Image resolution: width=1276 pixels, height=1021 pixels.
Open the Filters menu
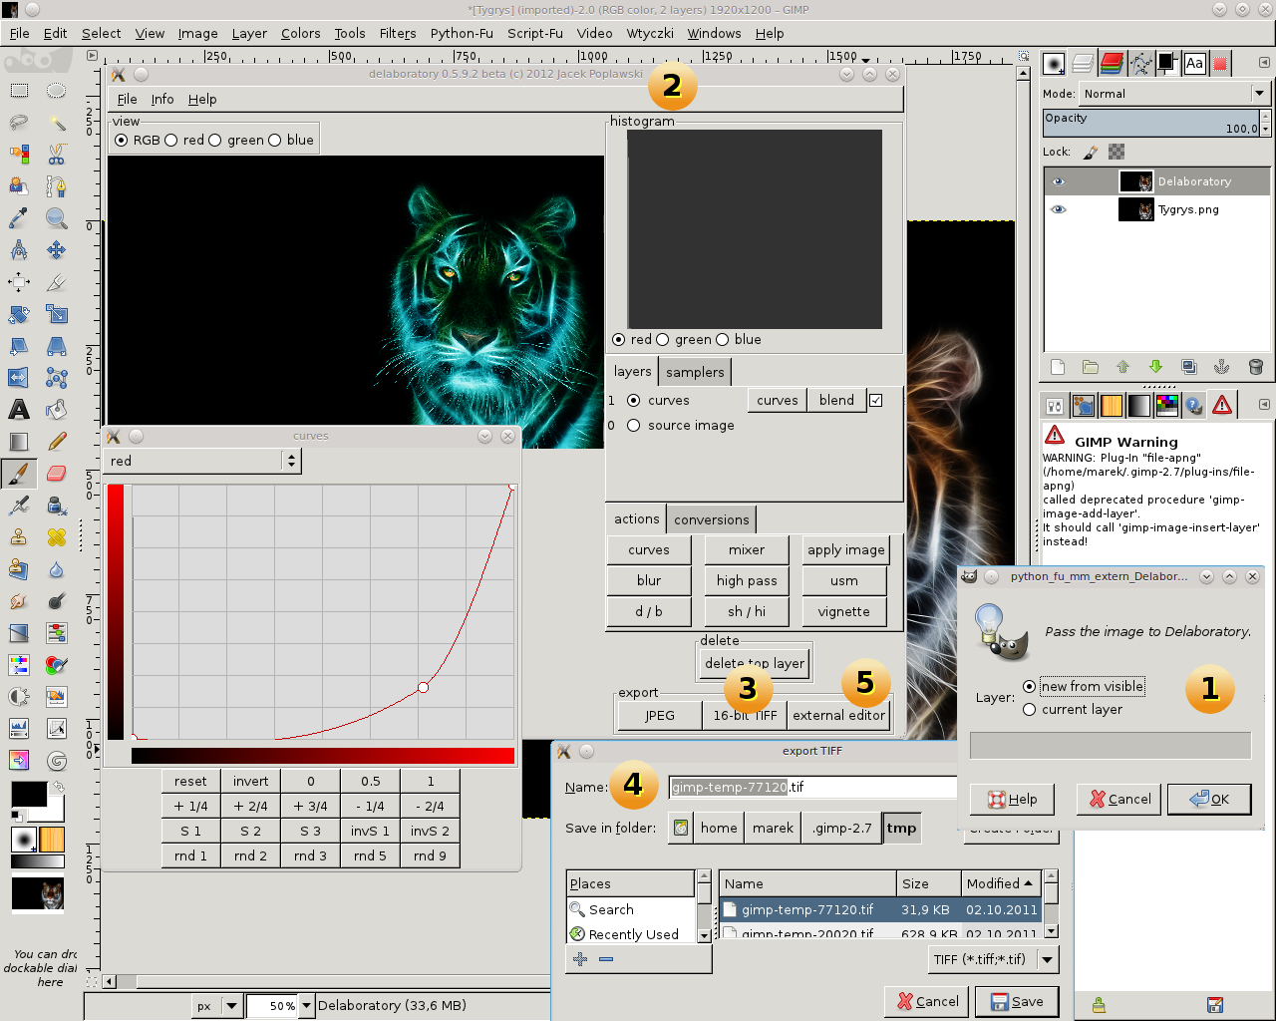click(398, 33)
